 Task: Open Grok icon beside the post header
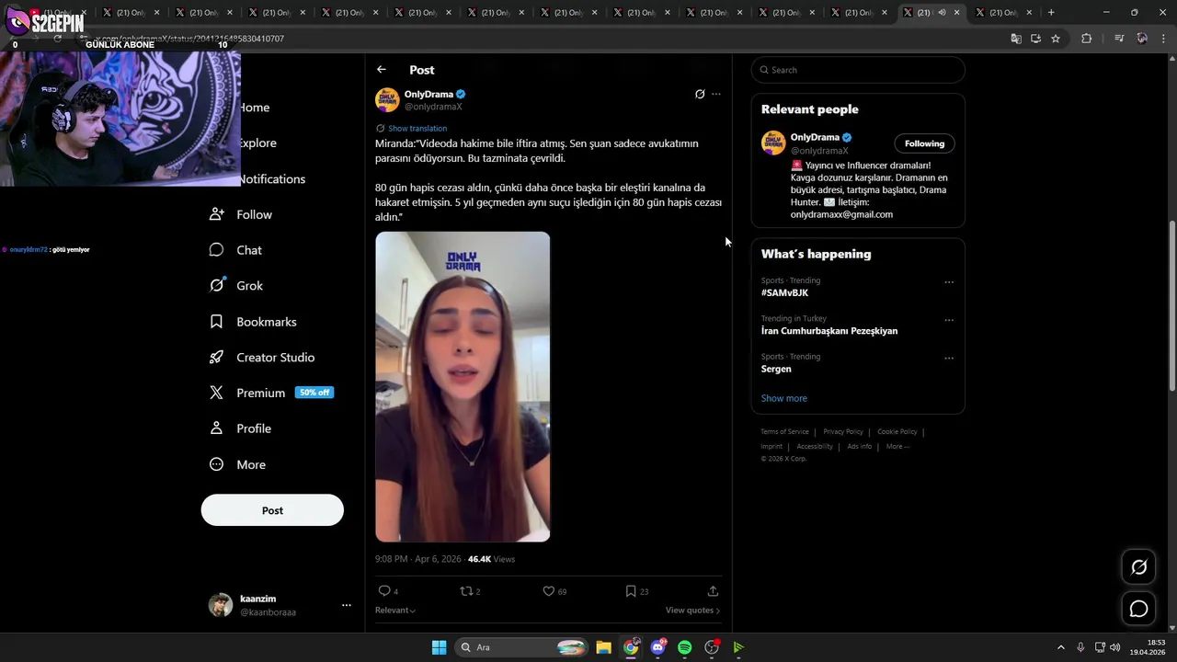pyautogui.click(x=700, y=94)
